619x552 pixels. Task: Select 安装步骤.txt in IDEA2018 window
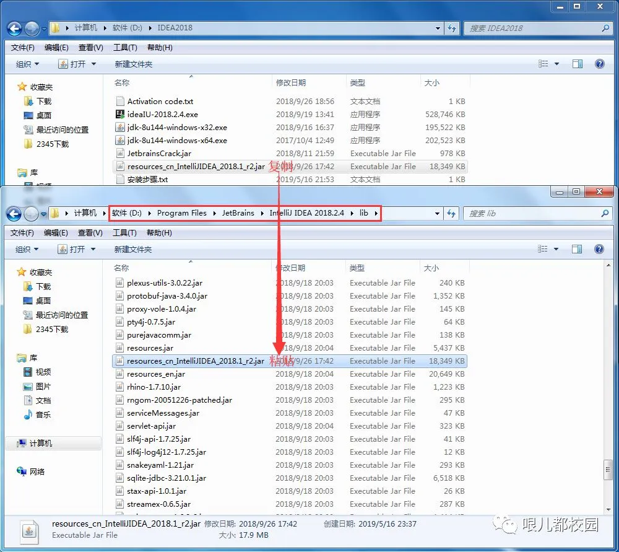147,180
